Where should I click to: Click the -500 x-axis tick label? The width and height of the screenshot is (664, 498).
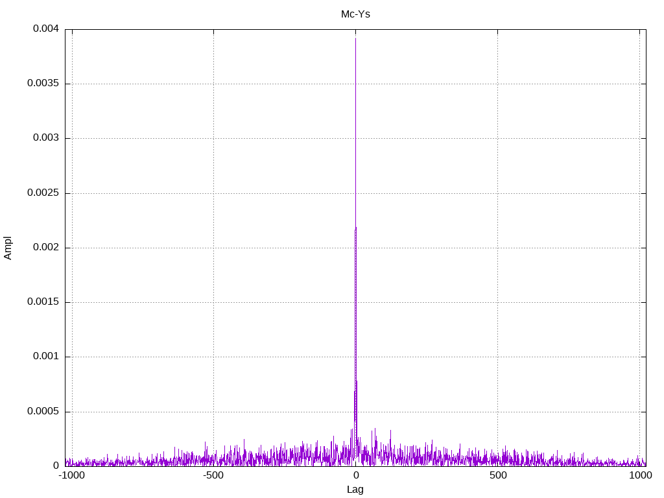213,475
